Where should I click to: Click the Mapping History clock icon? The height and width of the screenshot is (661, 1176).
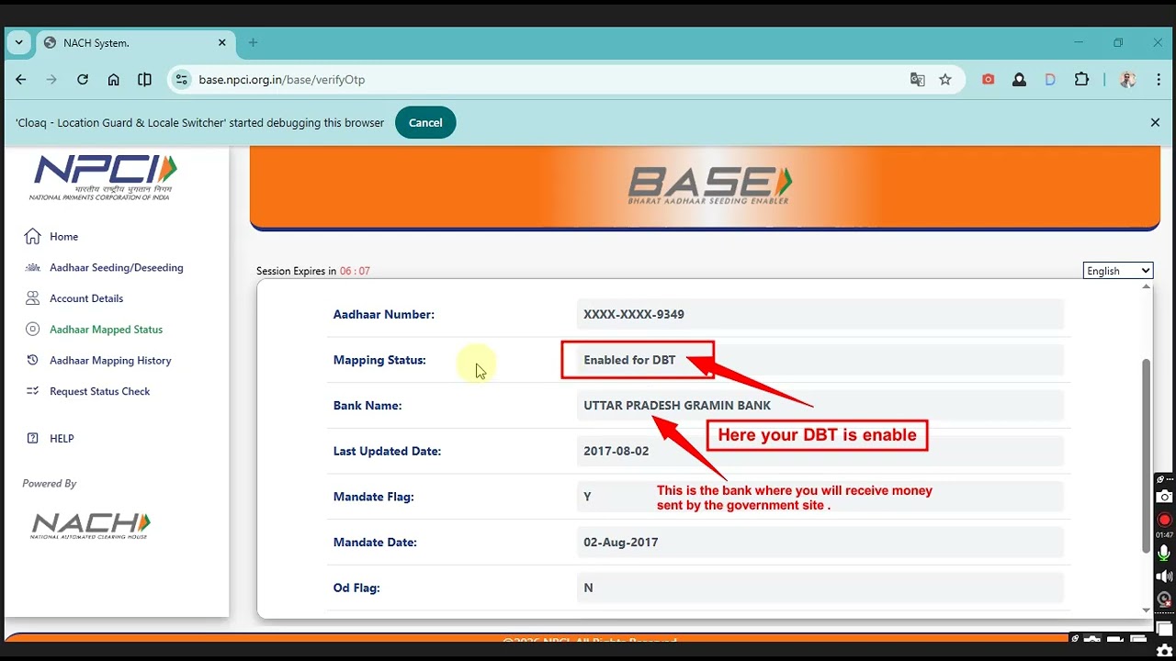coord(32,361)
